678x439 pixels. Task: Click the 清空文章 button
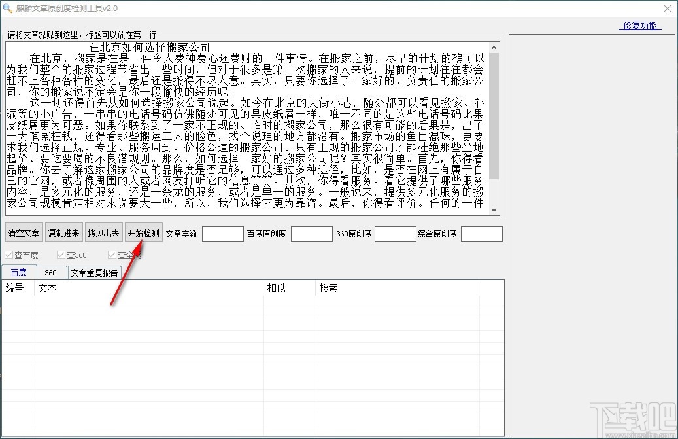point(24,233)
